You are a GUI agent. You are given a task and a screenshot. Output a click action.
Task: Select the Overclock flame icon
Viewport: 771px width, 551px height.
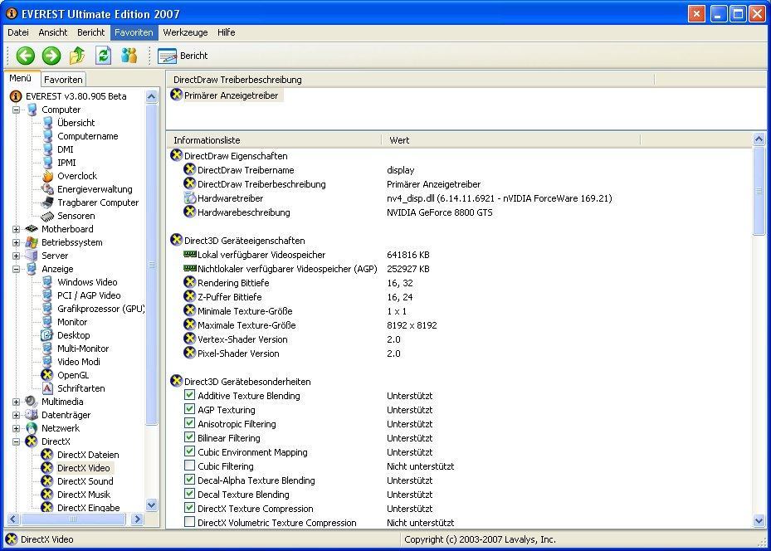(47, 176)
